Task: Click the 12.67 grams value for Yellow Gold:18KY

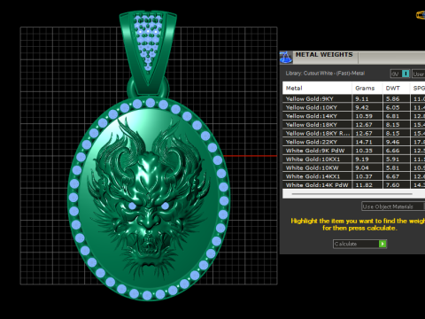Action: pyautogui.click(x=364, y=125)
